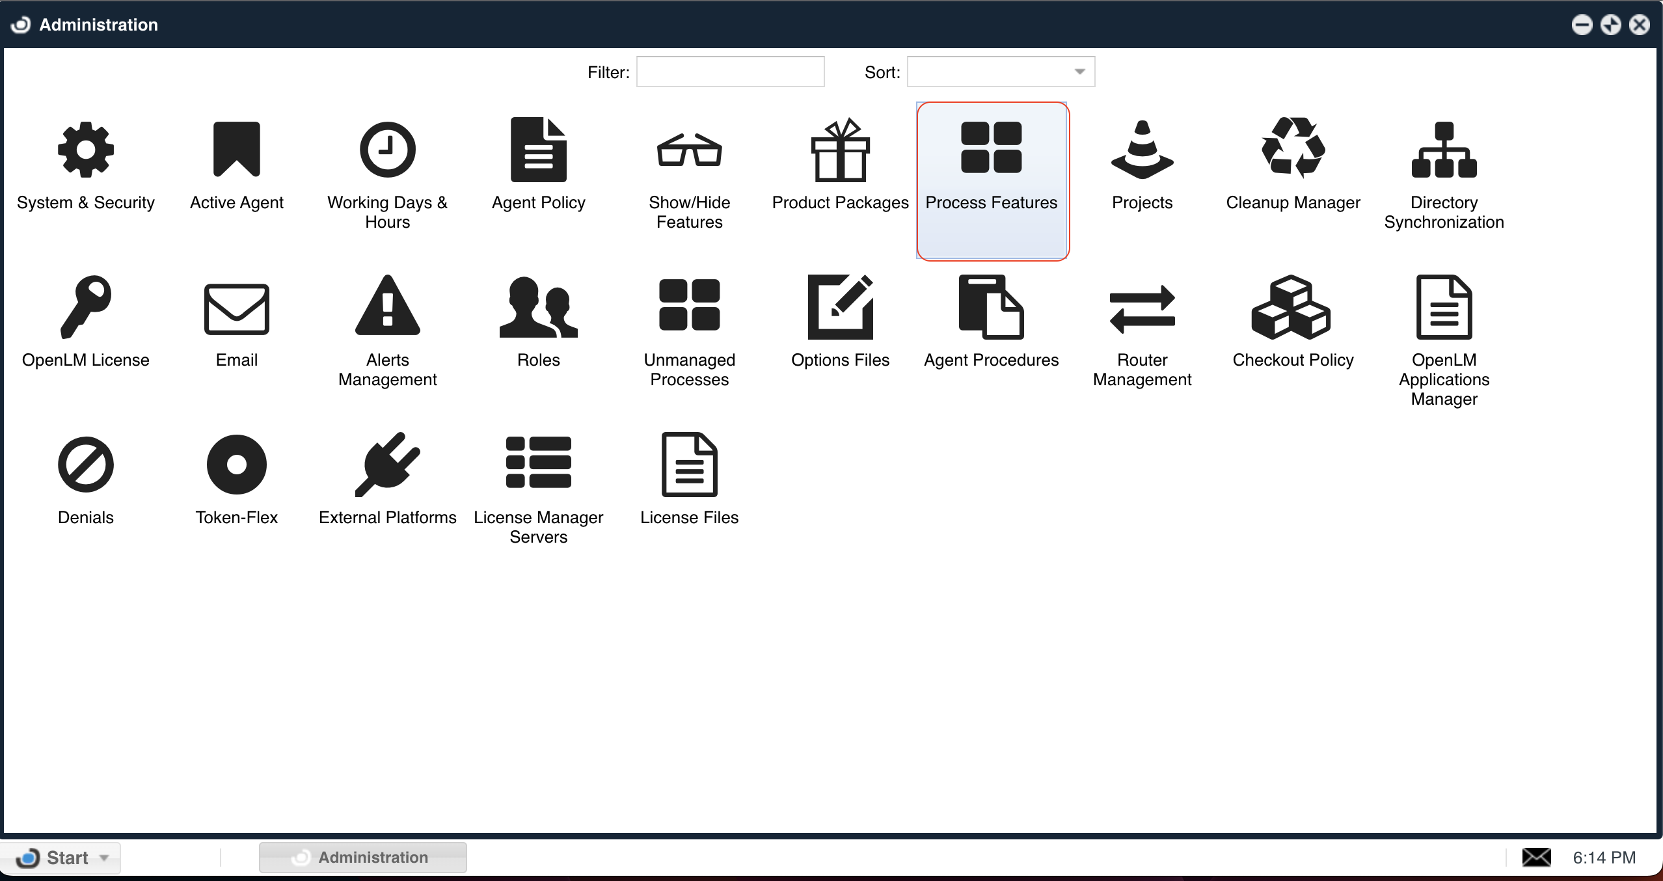Click the mail envelope tray icon
The height and width of the screenshot is (881, 1663).
pos(1536,858)
